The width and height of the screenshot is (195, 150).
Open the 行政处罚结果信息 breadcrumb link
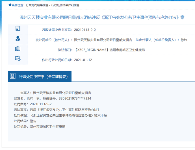tap(37, 5)
